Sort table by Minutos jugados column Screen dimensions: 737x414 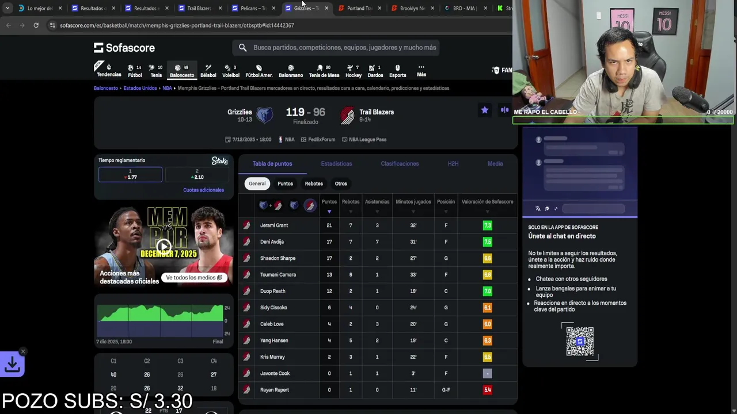[x=413, y=205]
